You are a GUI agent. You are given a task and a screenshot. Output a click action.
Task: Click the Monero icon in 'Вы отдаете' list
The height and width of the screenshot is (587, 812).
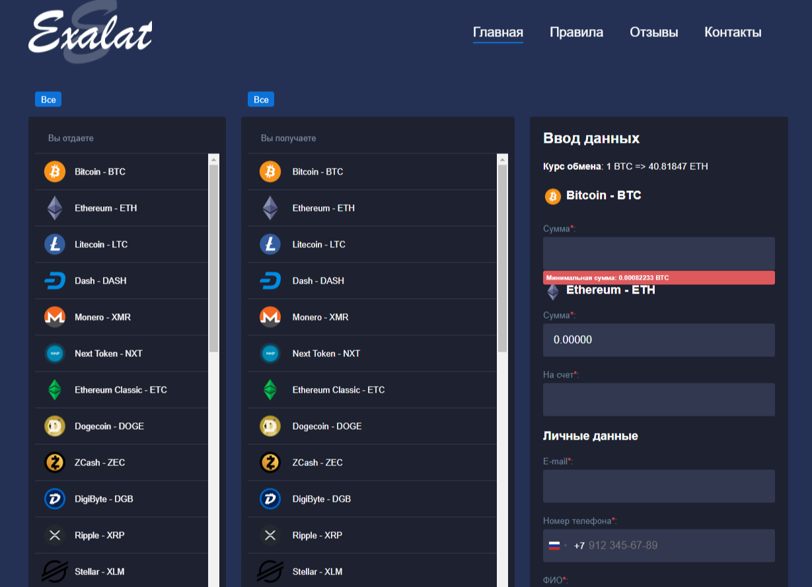tap(55, 317)
